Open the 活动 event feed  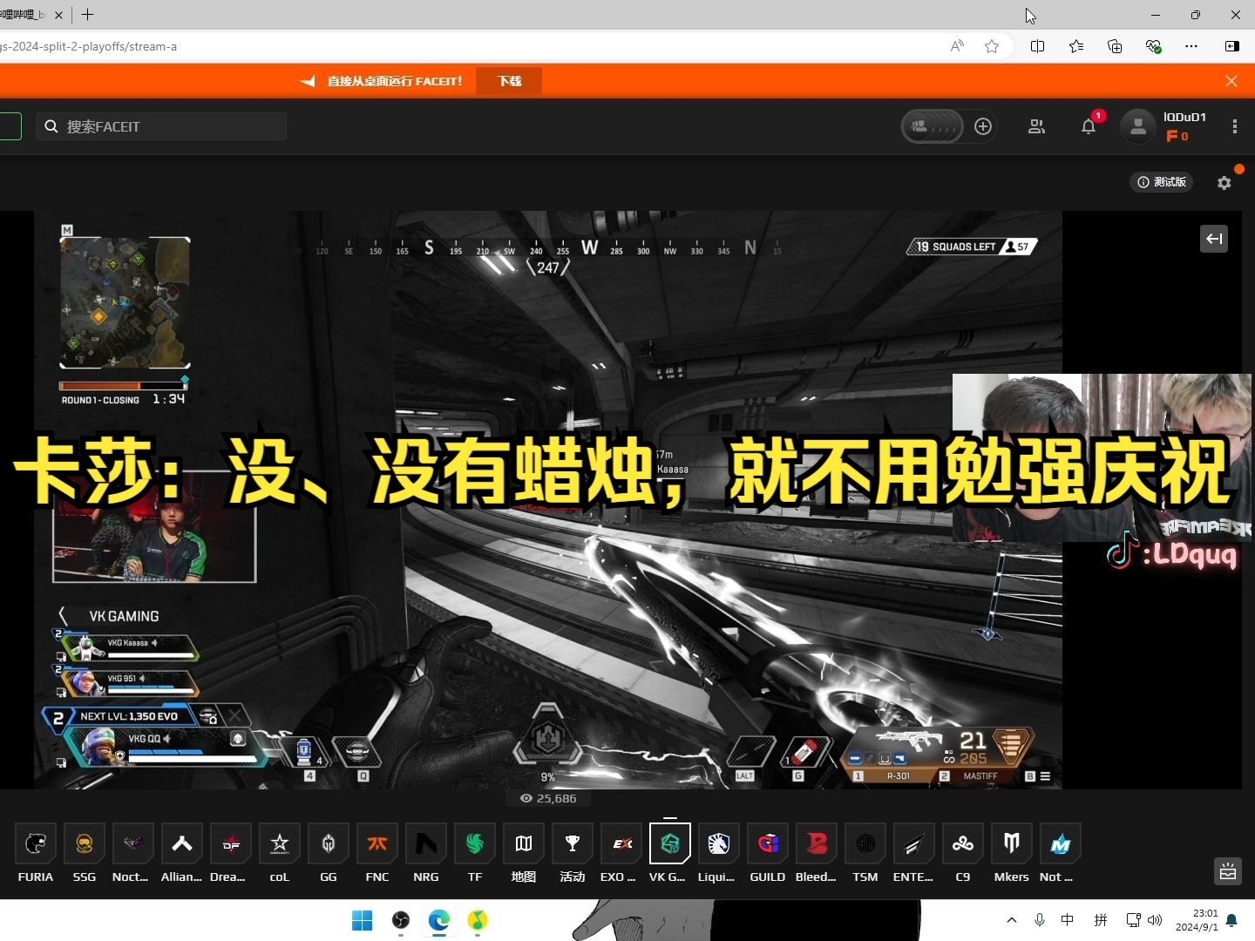(x=573, y=853)
